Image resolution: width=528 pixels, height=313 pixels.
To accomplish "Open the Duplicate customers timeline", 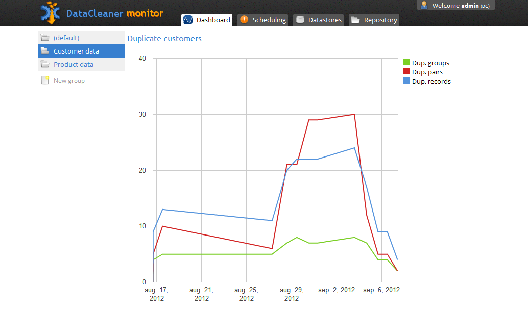I will coord(164,38).
